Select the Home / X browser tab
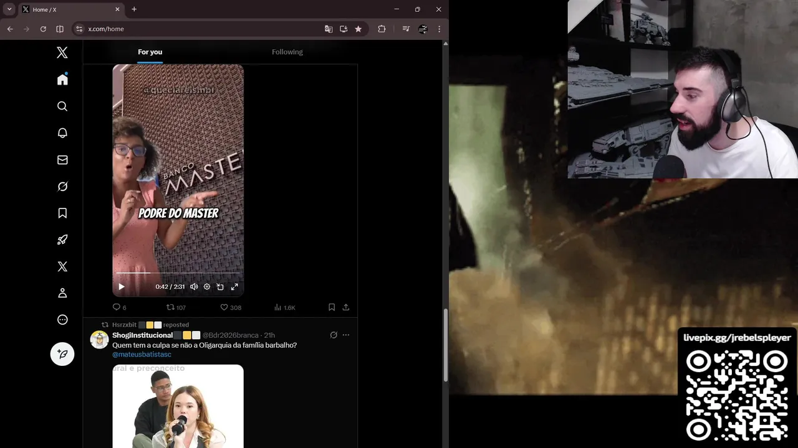 [x=70, y=9]
